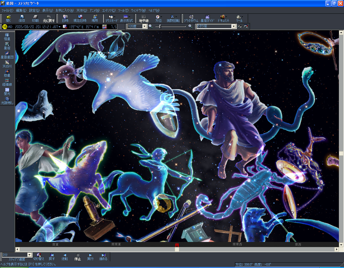Open the 設定(S) menu

tap(34, 10)
